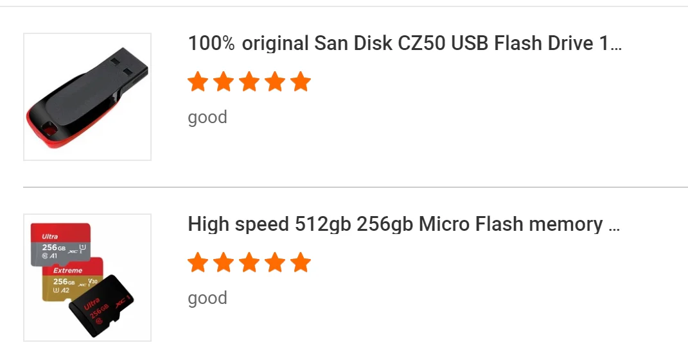688x361 pixels.
Task: Click the gray Ultra 256GB card in thumbnail
Action: pyautogui.click(x=60, y=244)
